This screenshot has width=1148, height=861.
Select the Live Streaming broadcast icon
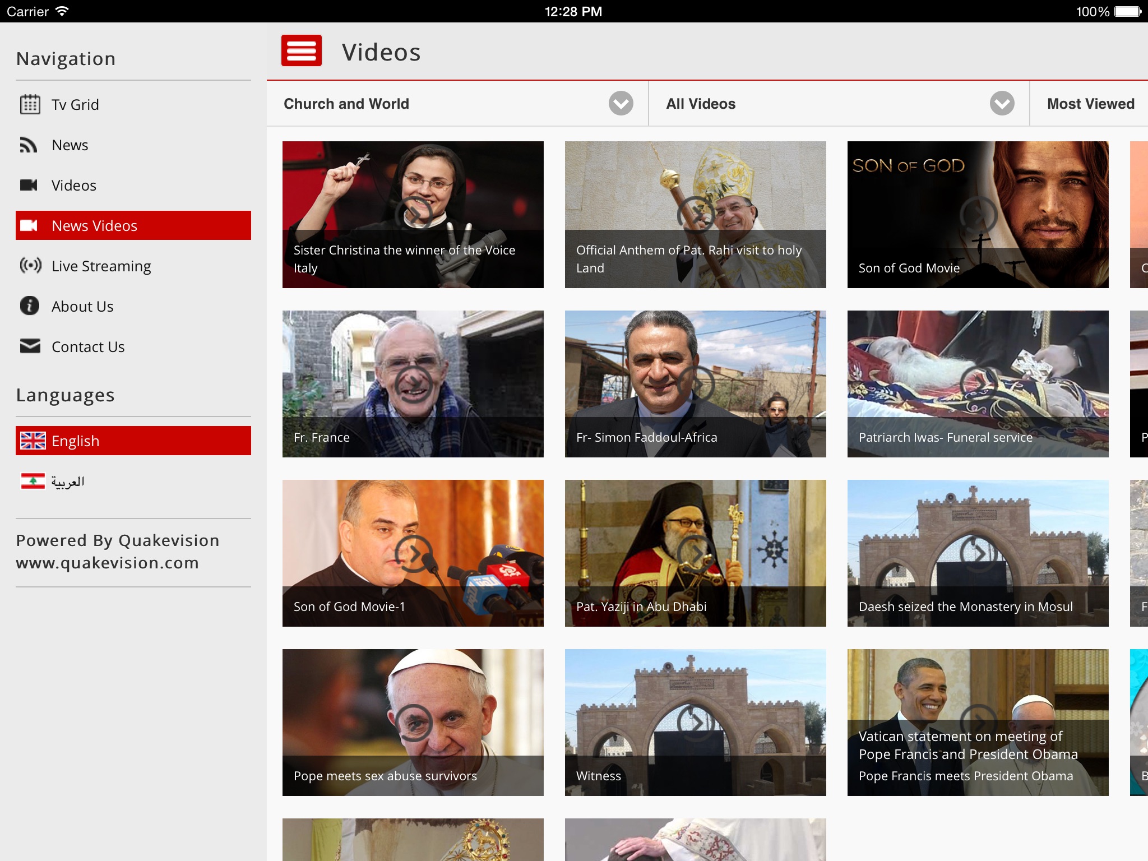[30, 266]
